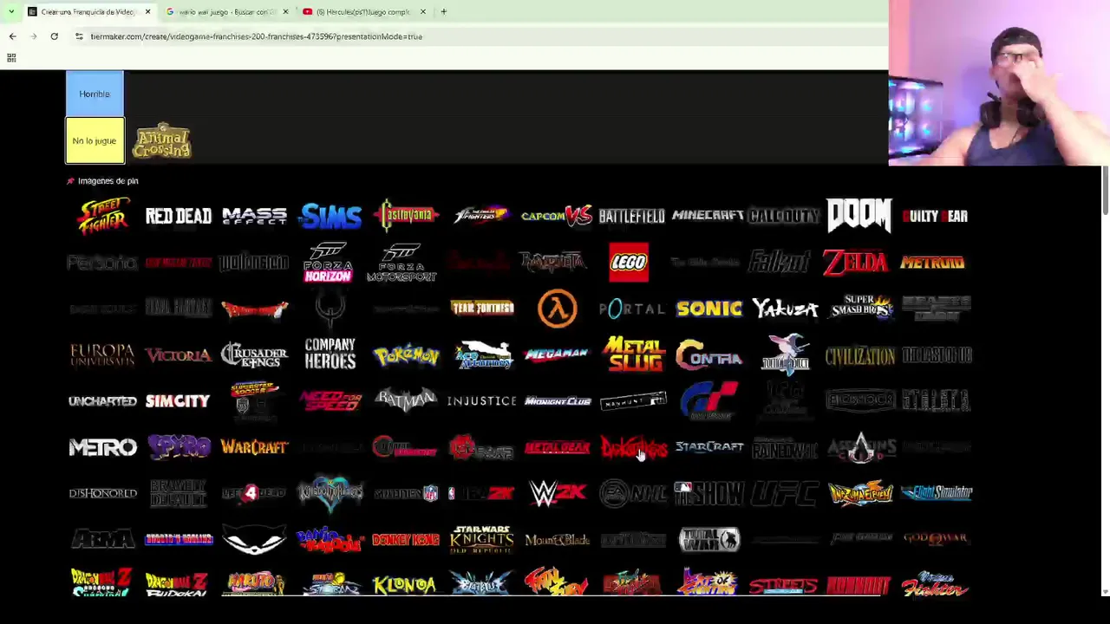Pick the Metro logo
The width and height of the screenshot is (1110, 624).
(x=102, y=447)
